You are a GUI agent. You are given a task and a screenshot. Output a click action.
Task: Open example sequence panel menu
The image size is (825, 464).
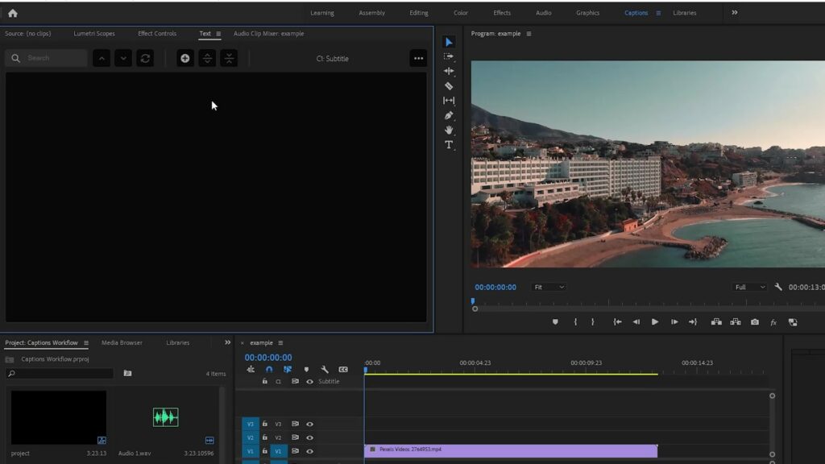[x=280, y=343]
